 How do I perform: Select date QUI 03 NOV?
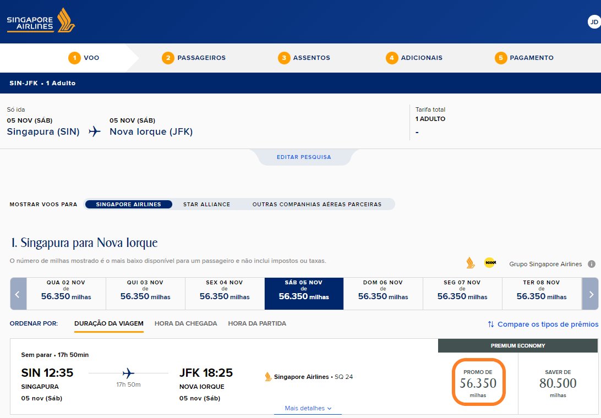click(x=145, y=294)
